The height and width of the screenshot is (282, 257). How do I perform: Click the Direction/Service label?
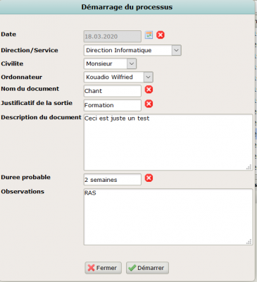[30, 50]
